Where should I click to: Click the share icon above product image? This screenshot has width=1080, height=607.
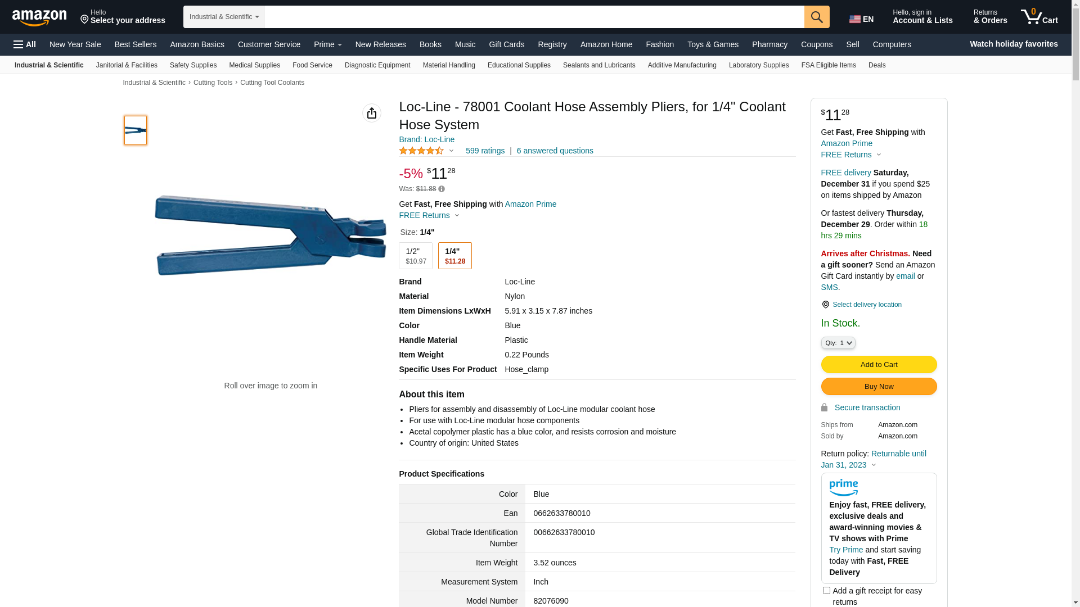tap(372, 113)
